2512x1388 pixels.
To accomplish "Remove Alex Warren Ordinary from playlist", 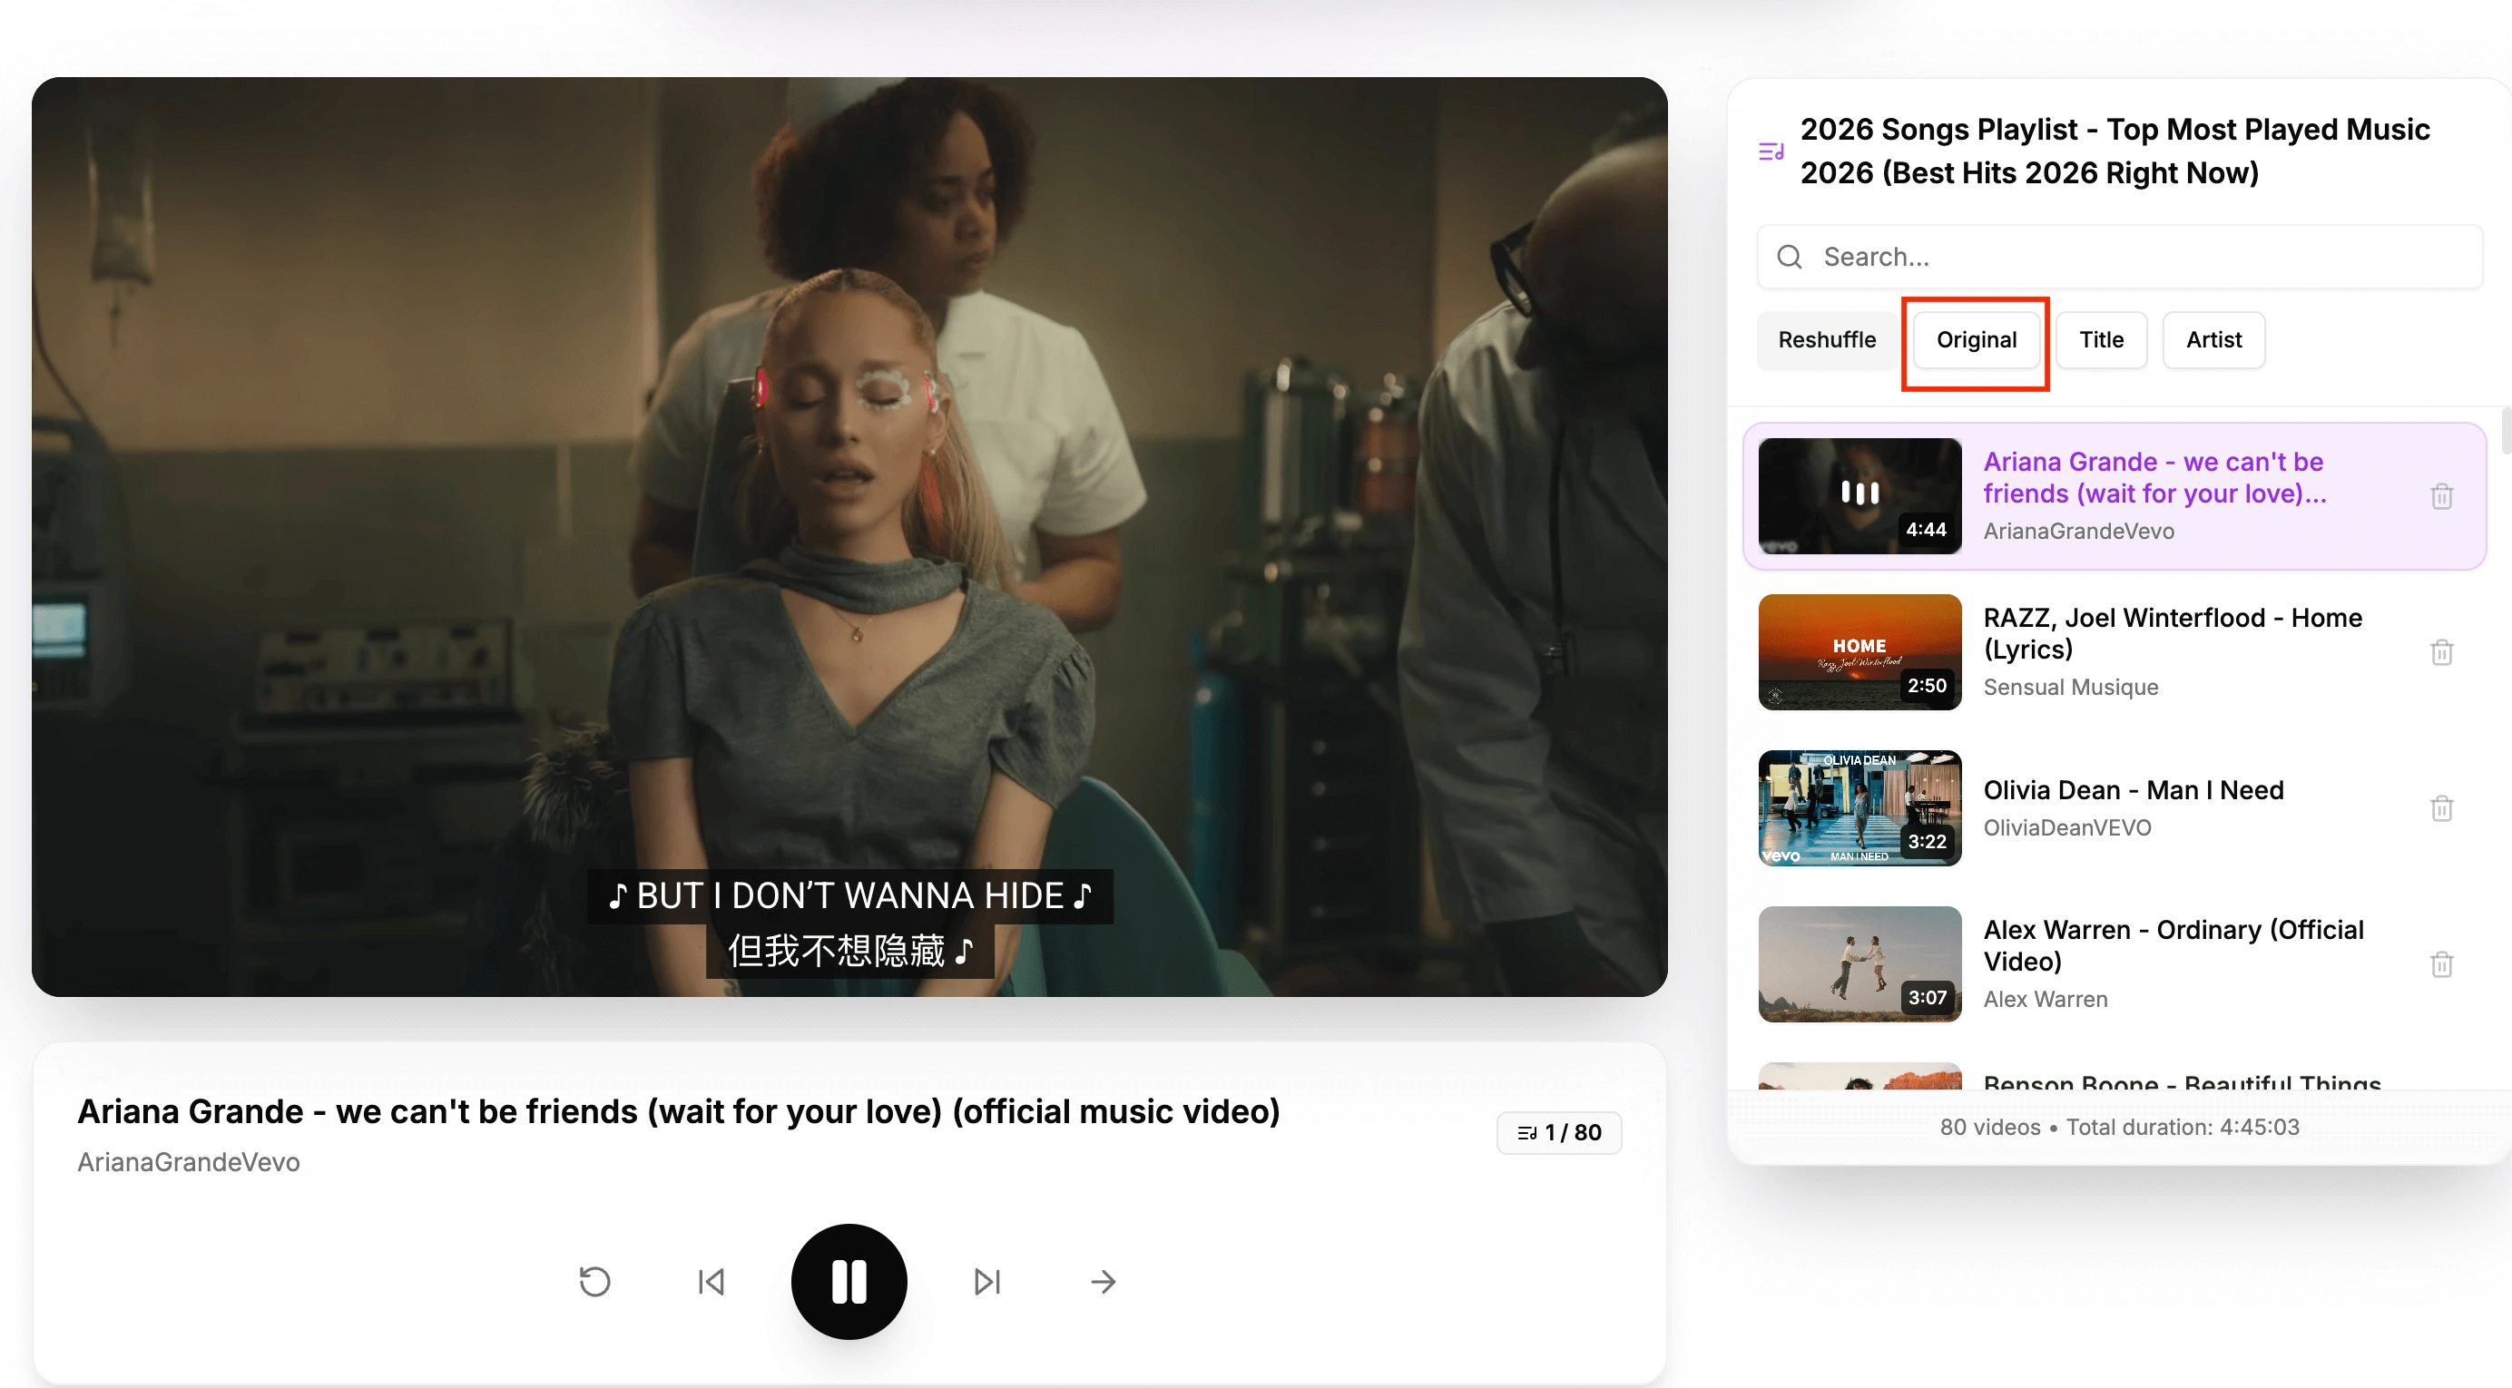I will pos(2441,964).
